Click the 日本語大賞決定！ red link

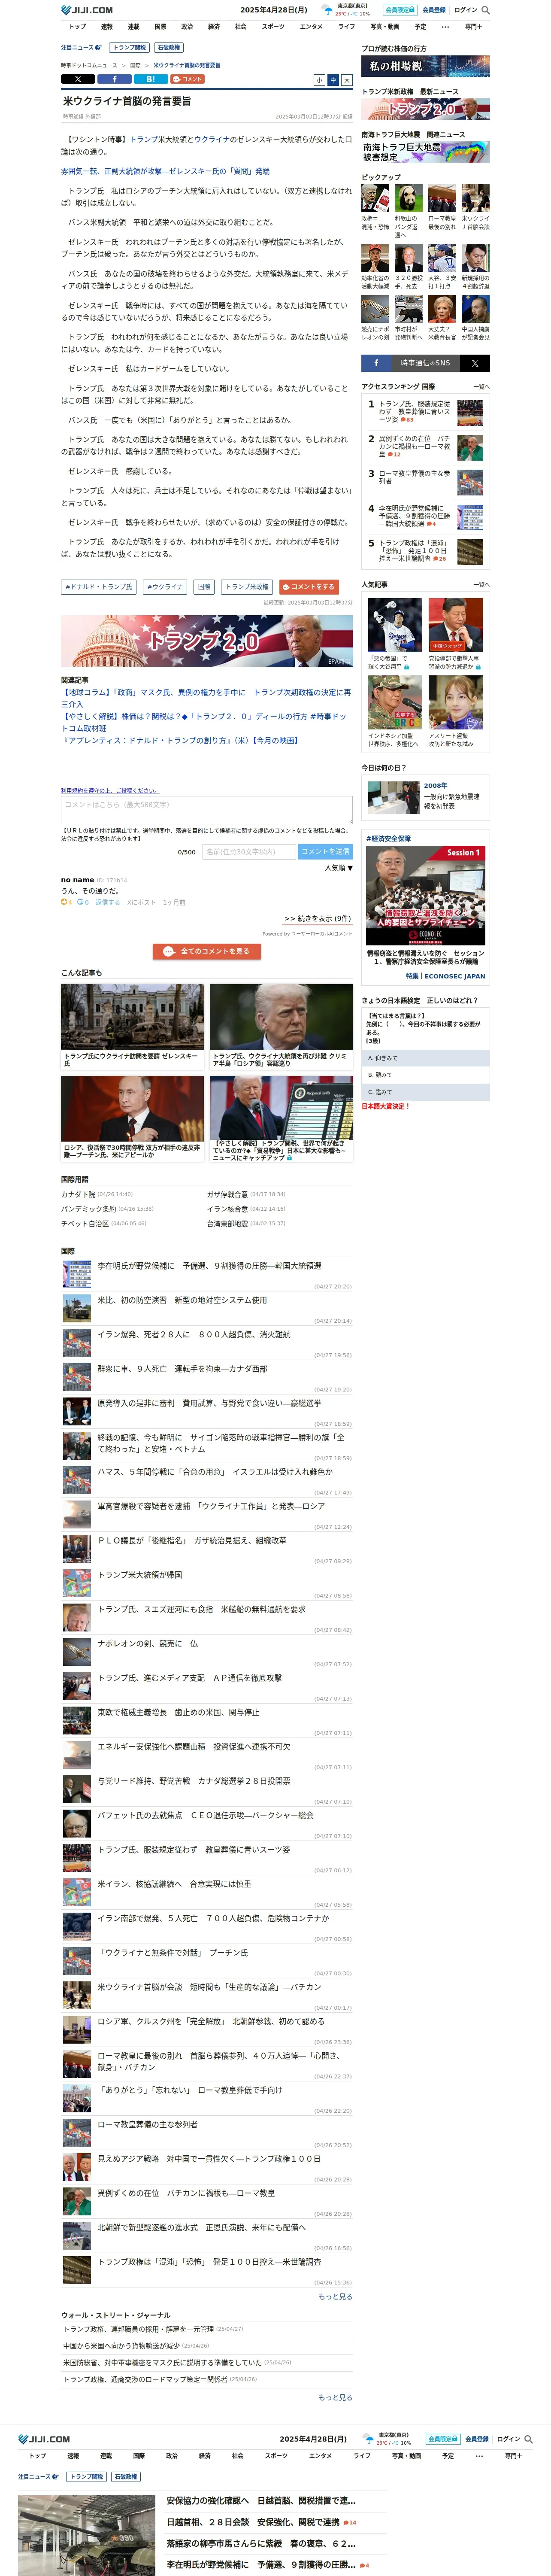point(386,1106)
